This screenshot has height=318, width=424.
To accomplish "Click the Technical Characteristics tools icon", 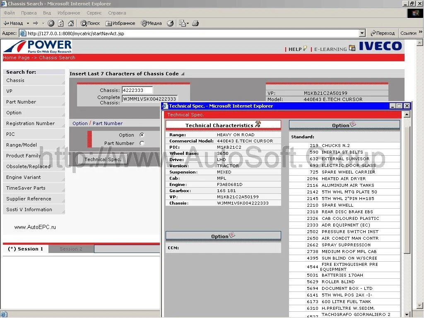I will tap(258, 124).
